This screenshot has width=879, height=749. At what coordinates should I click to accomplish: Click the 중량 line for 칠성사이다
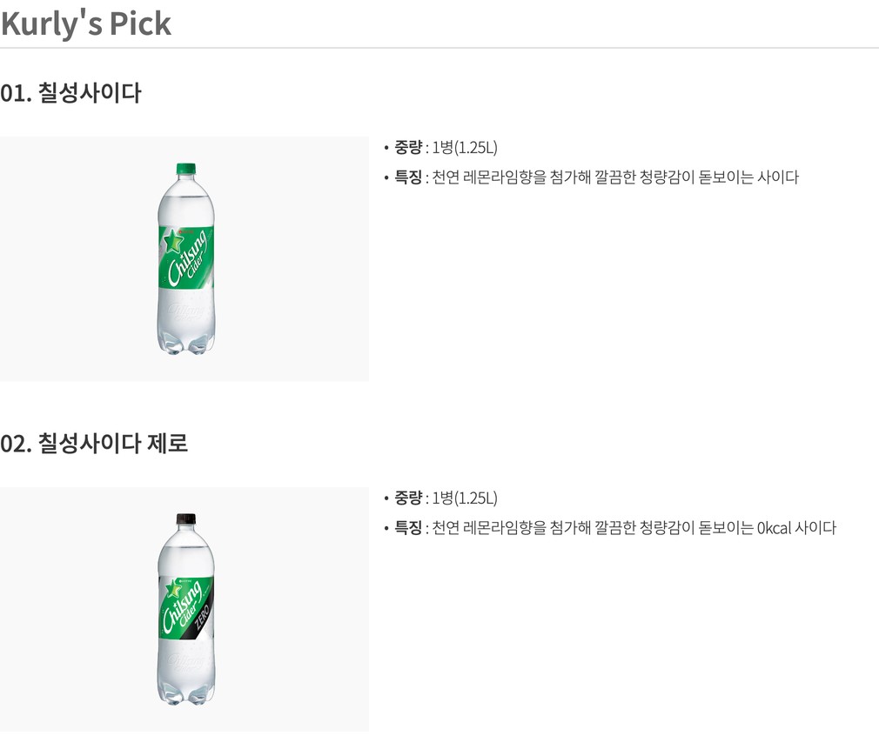pyautogui.click(x=440, y=147)
